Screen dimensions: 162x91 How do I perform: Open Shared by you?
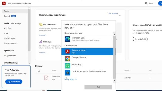(10, 38)
